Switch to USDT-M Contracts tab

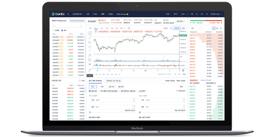(59, 21)
